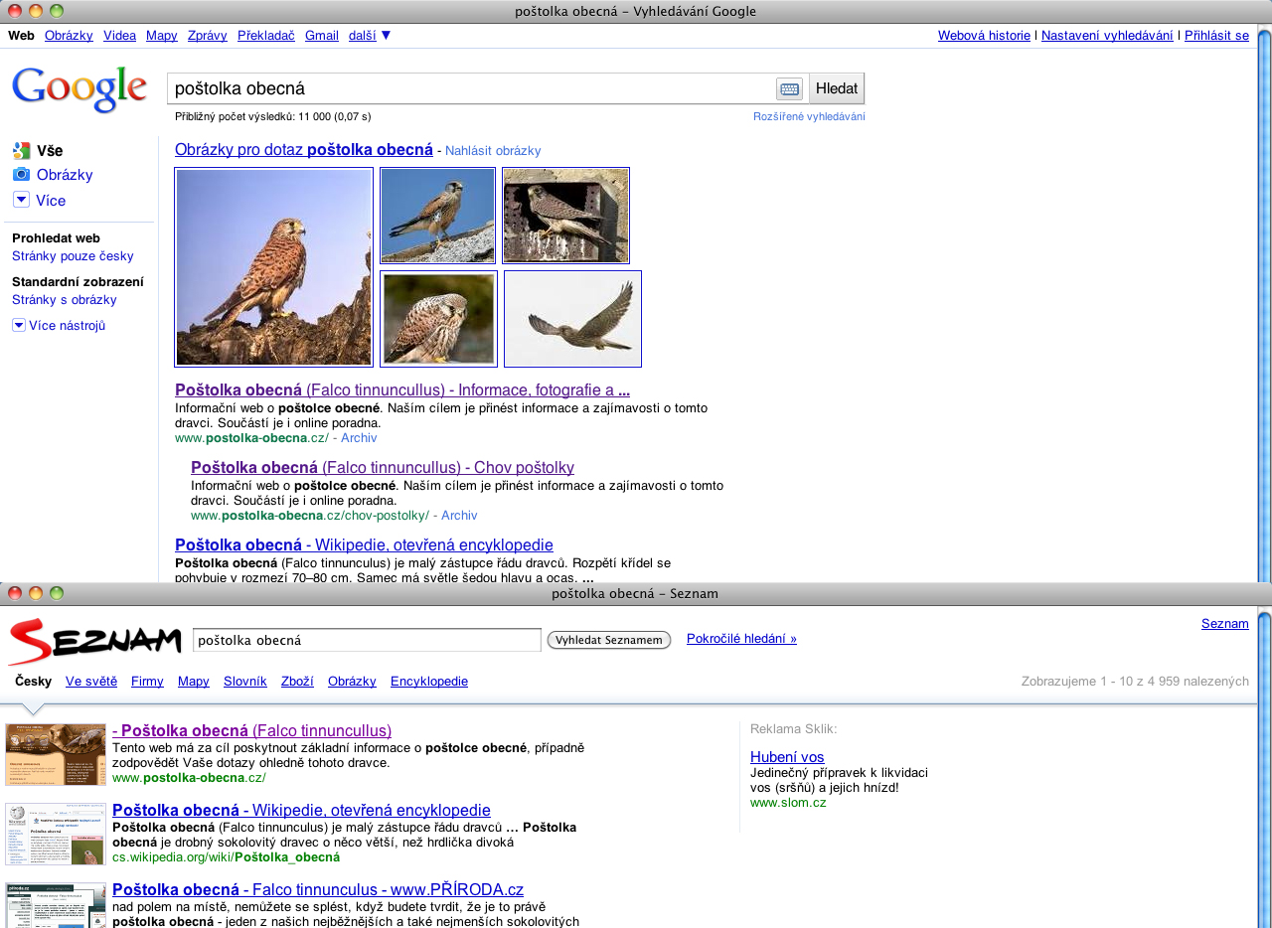Switch to Encyklopedie tab in Seznam
The height and width of the screenshot is (928, 1272).
pos(429,681)
